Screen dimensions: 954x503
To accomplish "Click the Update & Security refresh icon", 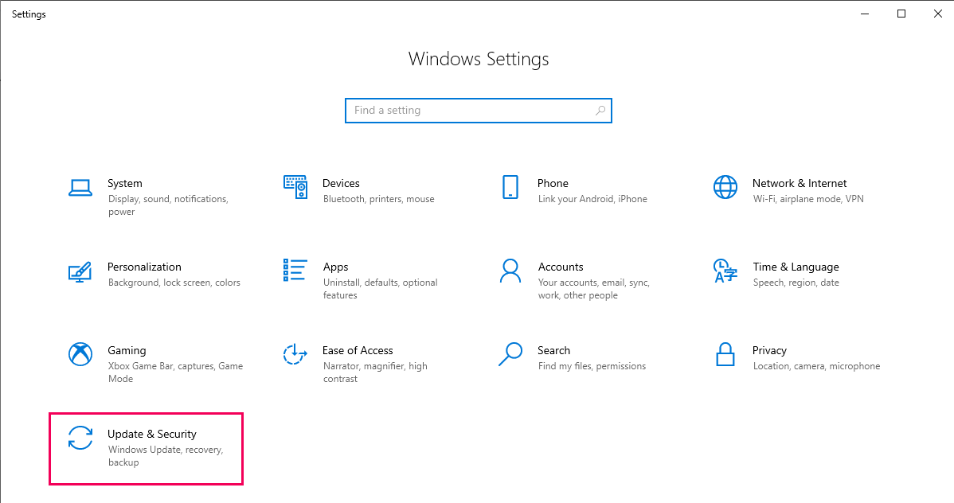I will pyautogui.click(x=80, y=438).
